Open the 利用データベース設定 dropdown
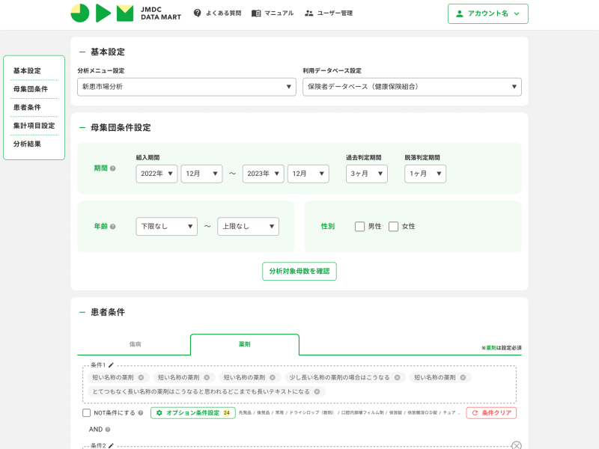This screenshot has width=599, height=449. pyautogui.click(x=412, y=87)
